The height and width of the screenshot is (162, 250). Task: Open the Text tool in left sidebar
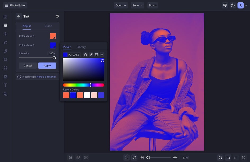pyautogui.click(x=5, y=85)
